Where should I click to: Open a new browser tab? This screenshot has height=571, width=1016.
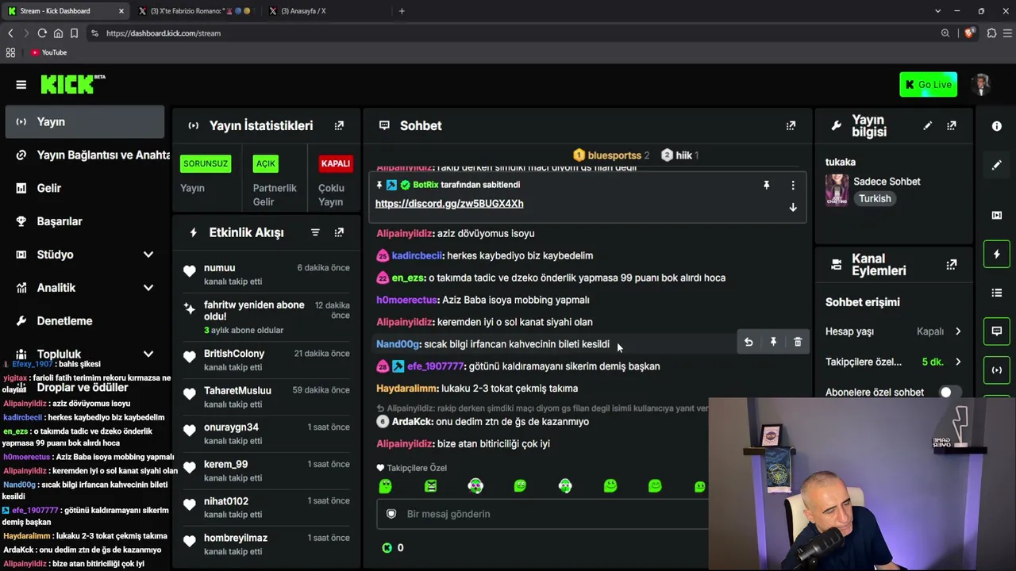(402, 11)
